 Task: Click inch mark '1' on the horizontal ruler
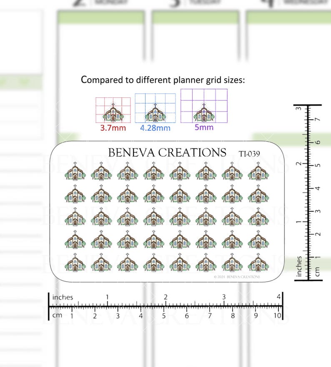107,297
